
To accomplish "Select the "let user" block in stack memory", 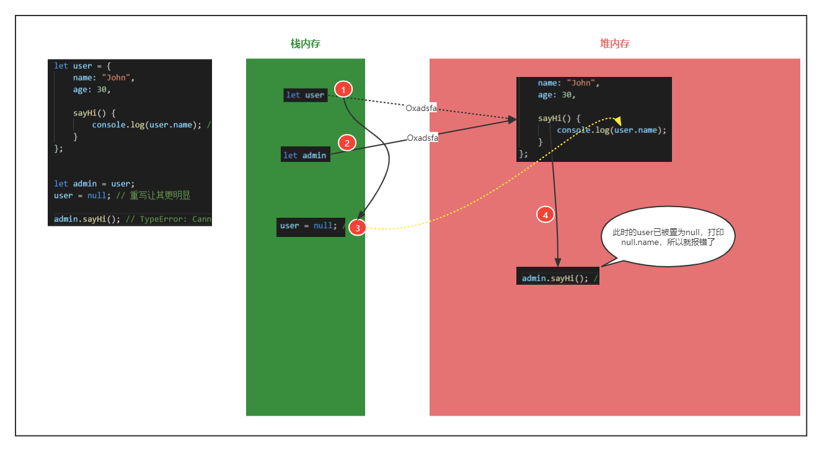I will [306, 95].
